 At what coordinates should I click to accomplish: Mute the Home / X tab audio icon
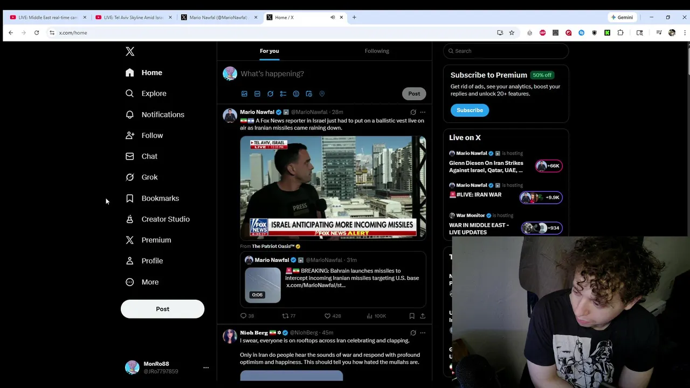[x=333, y=17]
